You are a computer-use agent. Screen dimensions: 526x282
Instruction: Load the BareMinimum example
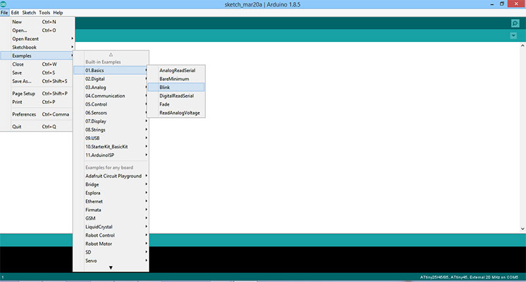[x=176, y=79]
